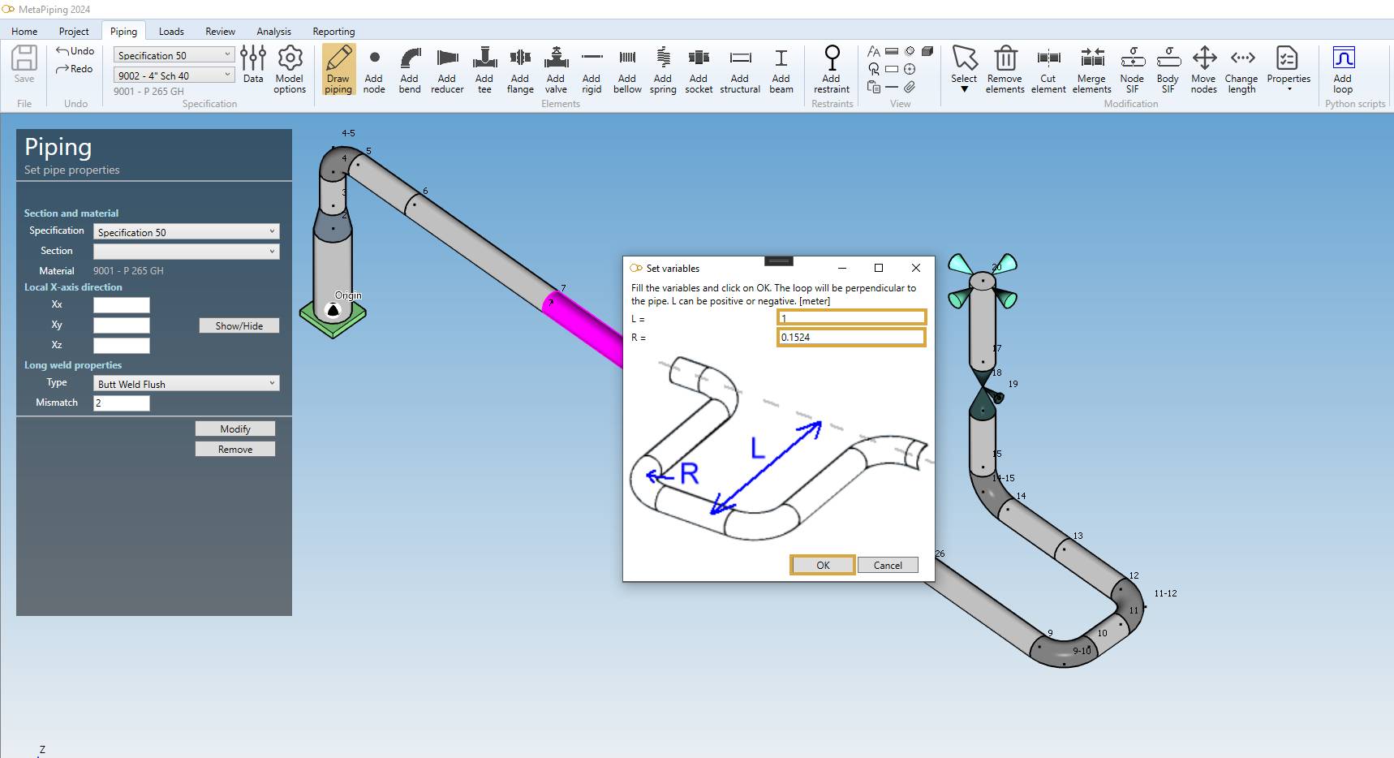Click the Merge elements tool
This screenshot has height=758, width=1394.
coord(1092,69)
